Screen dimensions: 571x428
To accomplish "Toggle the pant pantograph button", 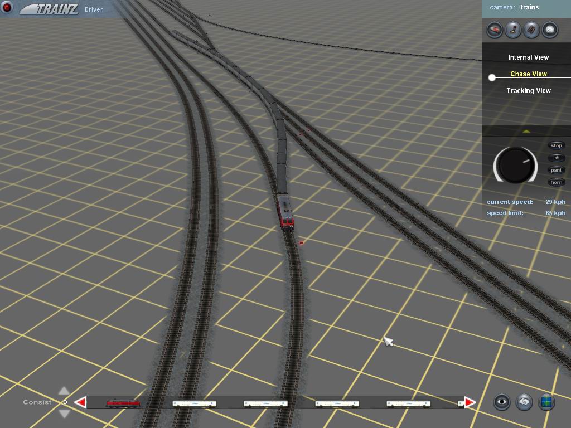I will click(557, 170).
